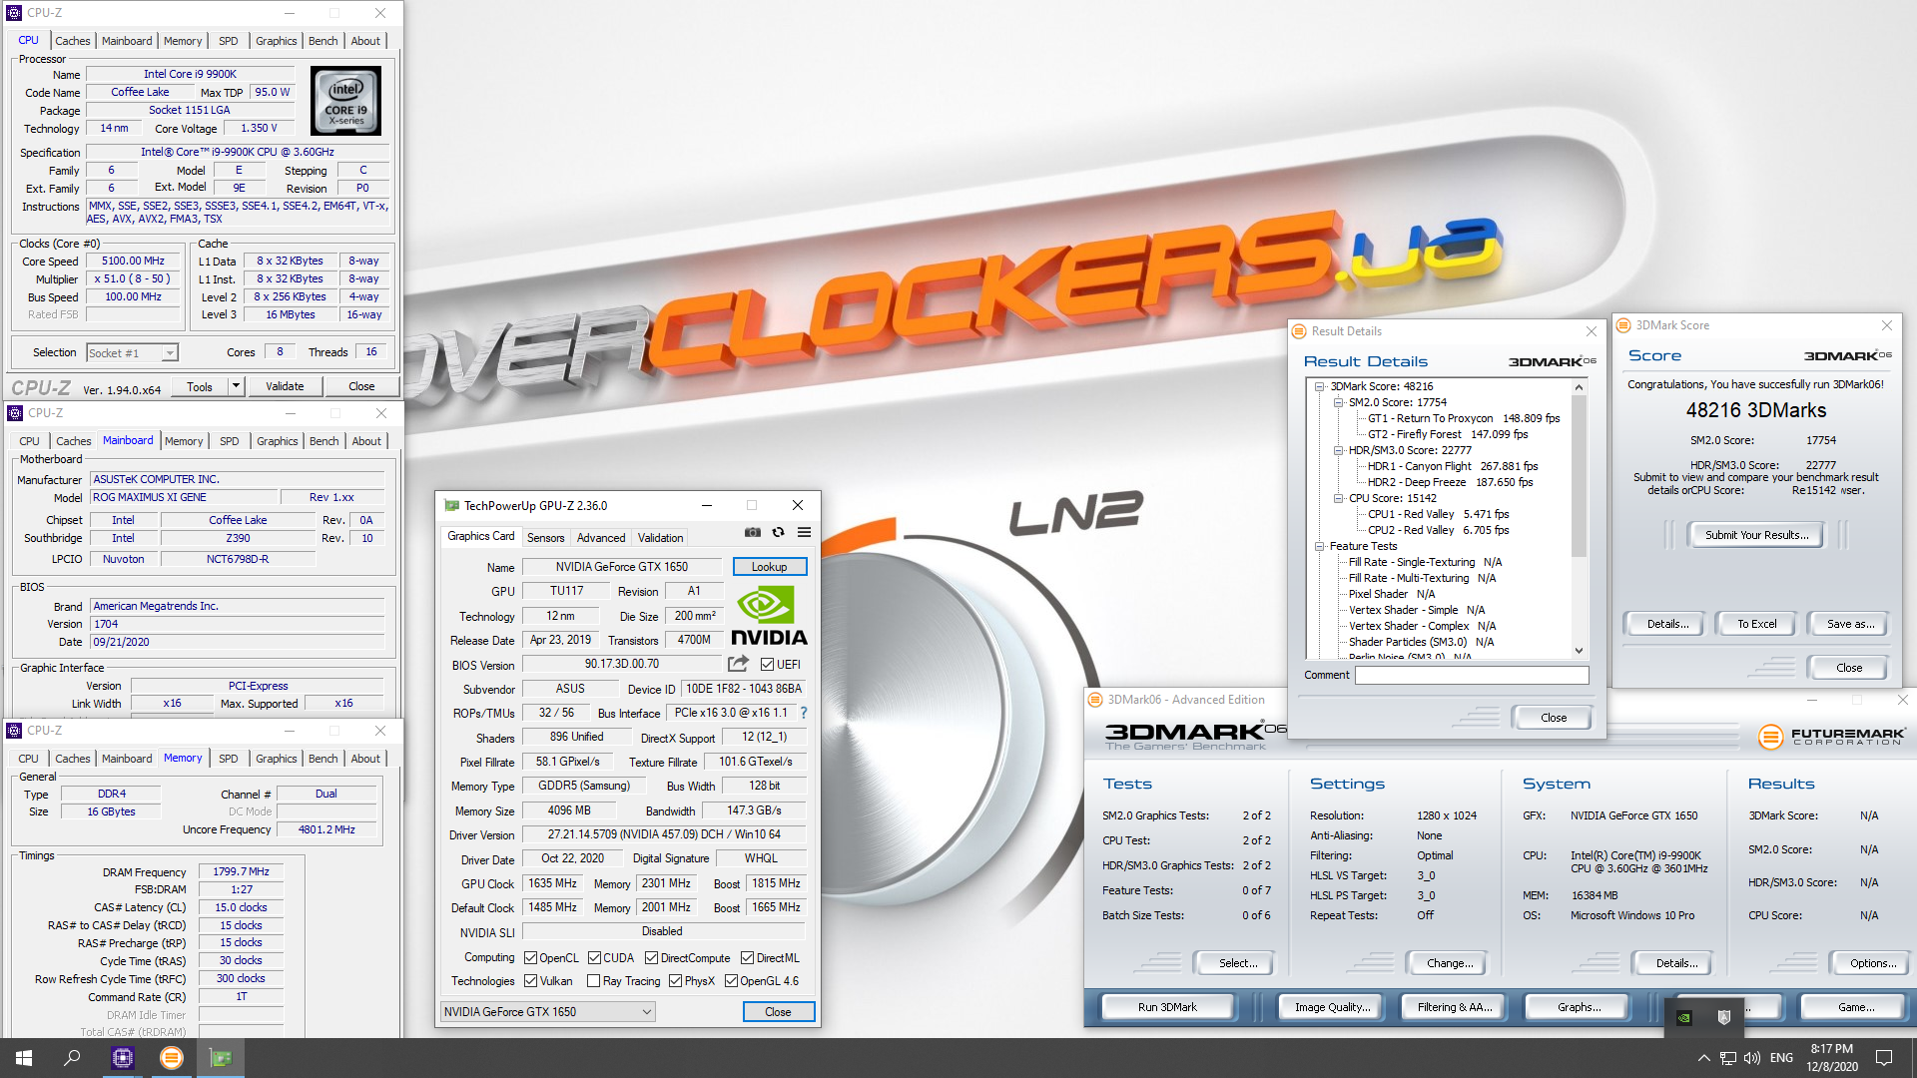Open the notification center icon

click(1884, 1058)
